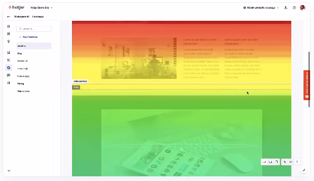
Task: Open the feedback chat icon in sidebar
Action: (9, 75)
